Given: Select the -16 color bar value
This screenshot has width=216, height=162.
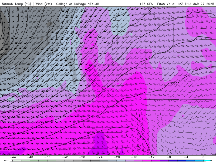Looking at the screenshot, I should pos(134,157).
